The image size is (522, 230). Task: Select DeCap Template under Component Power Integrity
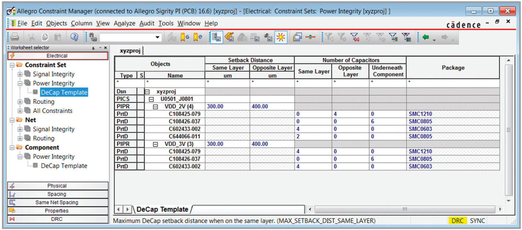click(x=64, y=166)
